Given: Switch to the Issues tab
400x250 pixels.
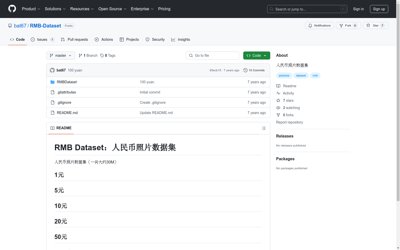Looking at the screenshot, I should point(42,39).
